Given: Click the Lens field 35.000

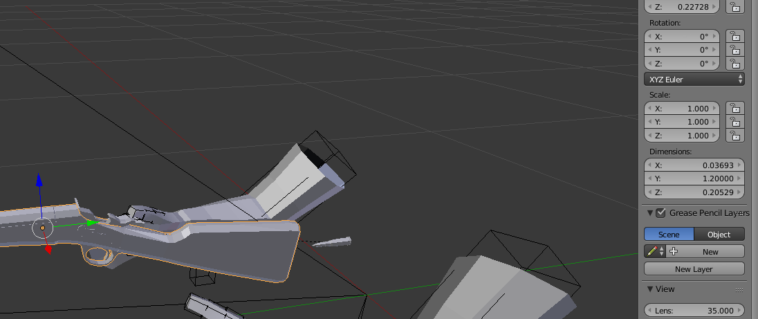Looking at the screenshot, I should click(694, 310).
